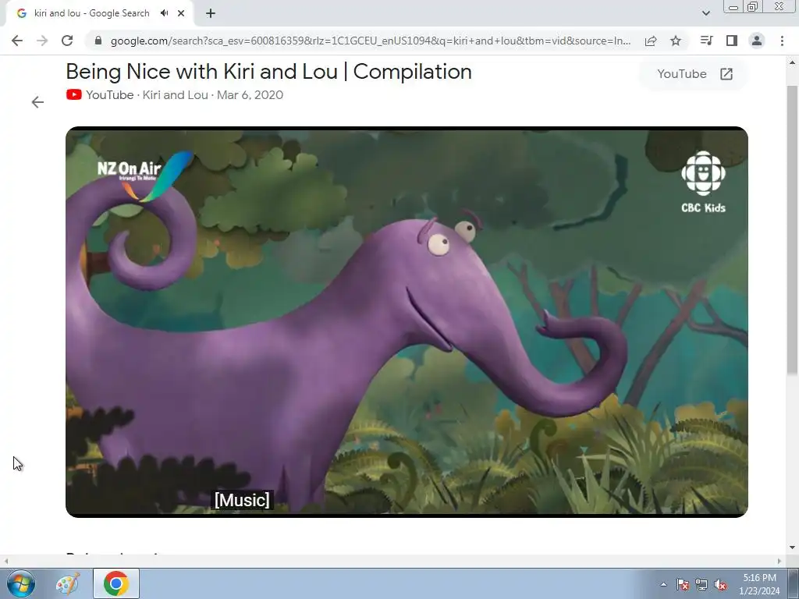Click the 'Kiri and Lou · Mar 6, 2020' source text
Screen dimensions: 799x599
pos(212,94)
